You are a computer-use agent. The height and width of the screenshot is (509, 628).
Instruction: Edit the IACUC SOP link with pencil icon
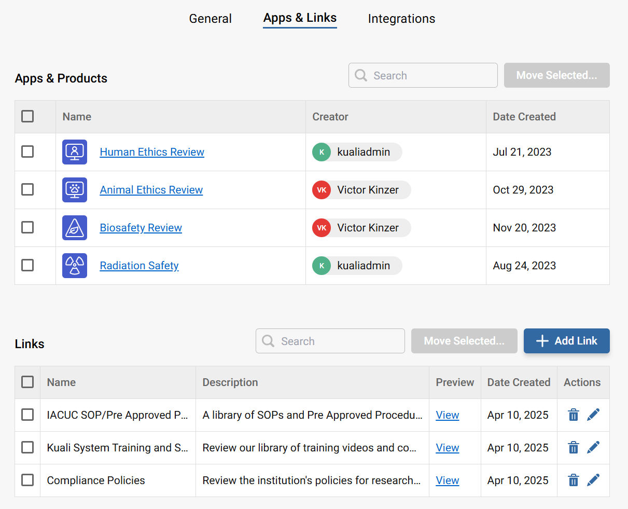pos(593,414)
